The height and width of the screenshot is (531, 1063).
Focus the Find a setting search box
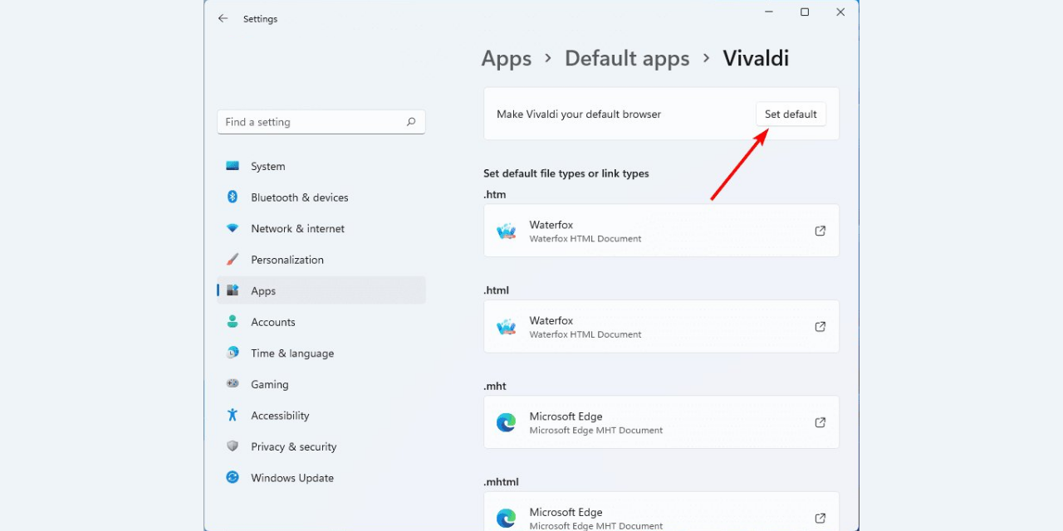click(x=321, y=122)
